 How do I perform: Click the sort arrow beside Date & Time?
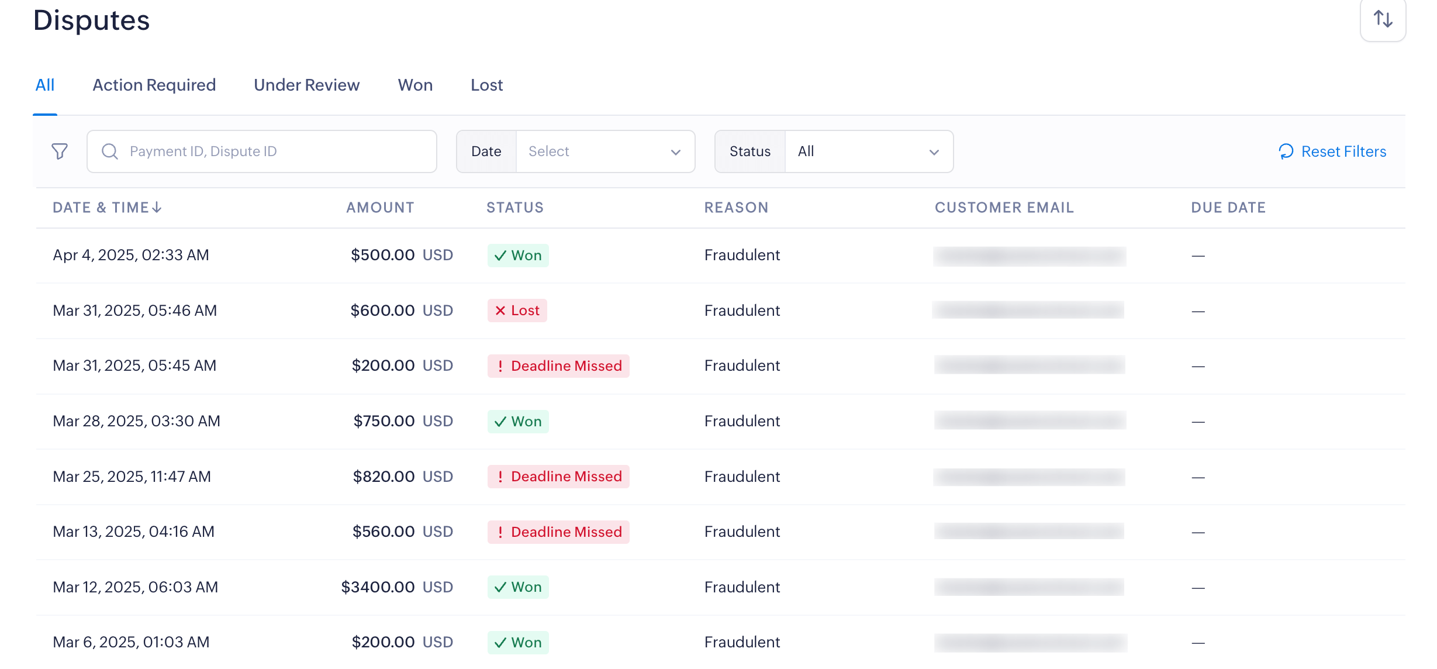(157, 208)
